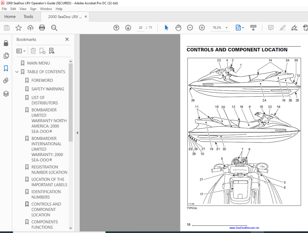This screenshot has height=233, width=308.
Task: Find the current bookmark icon
Action: 52,51
